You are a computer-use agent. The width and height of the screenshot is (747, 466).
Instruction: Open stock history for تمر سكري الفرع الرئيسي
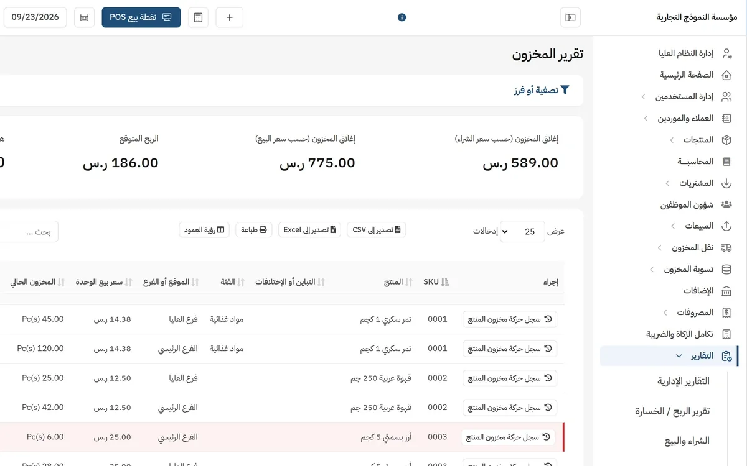510,349
